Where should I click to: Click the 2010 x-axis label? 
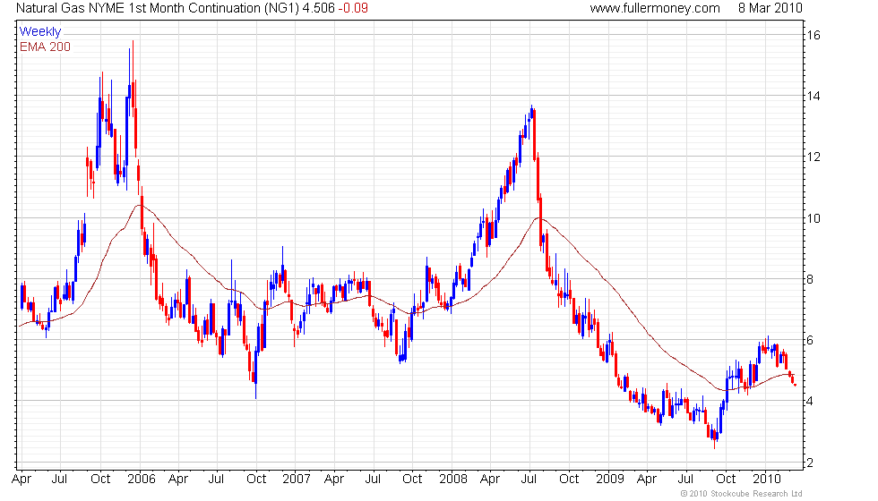click(766, 479)
